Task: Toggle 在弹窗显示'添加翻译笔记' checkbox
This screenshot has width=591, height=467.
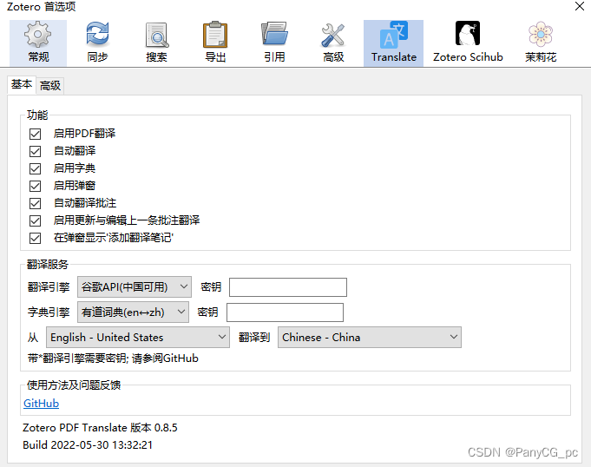Action: (x=35, y=238)
